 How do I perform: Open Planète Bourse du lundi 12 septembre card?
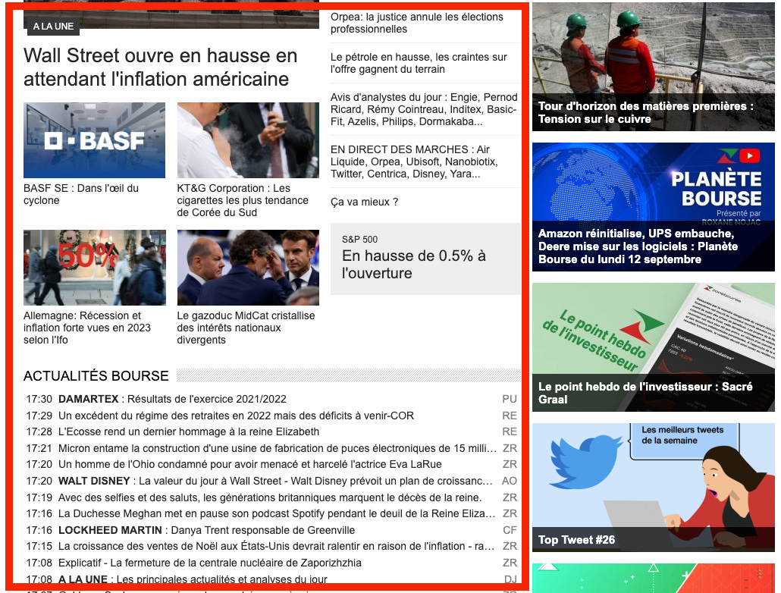point(654,207)
